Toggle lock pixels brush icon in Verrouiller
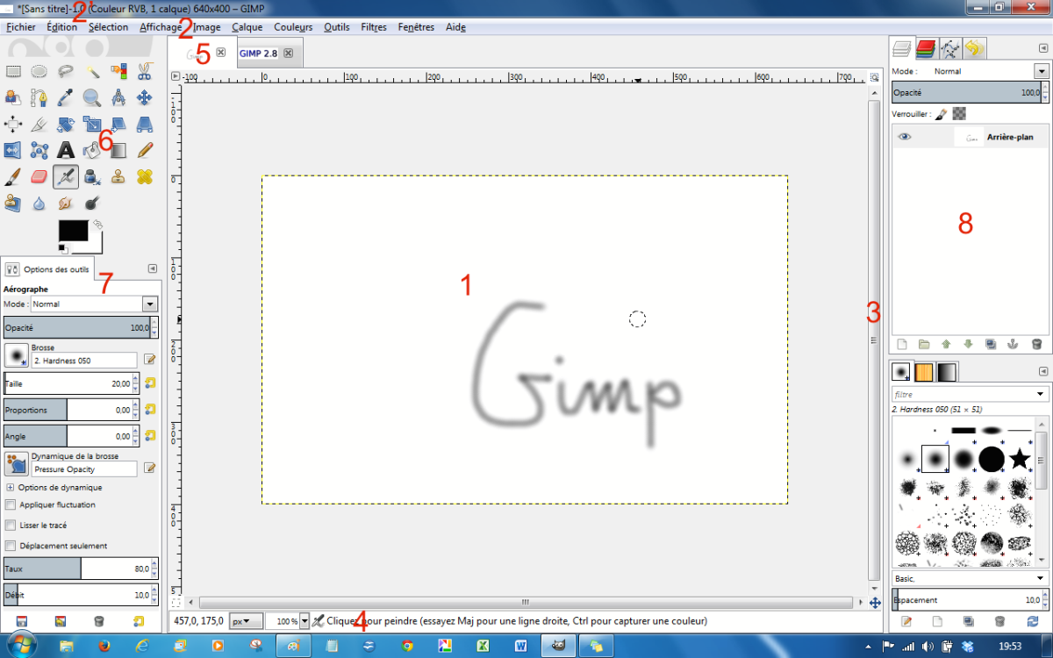The width and height of the screenshot is (1053, 658). pos(940,113)
